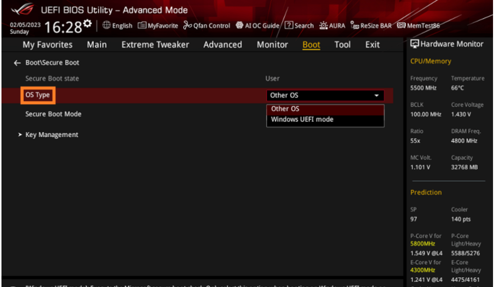Viewport: 494px width, 287px height.
Task: Click the MyFavorite text button
Action: coord(163,26)
